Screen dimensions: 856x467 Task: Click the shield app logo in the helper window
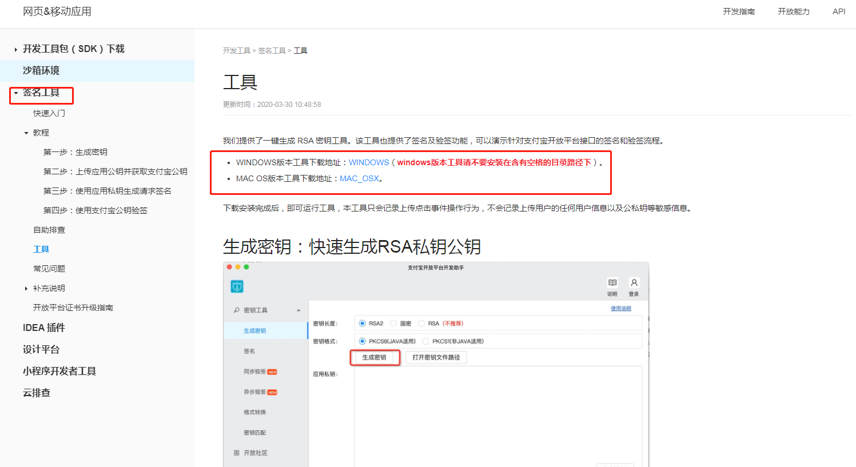point(237,286)
